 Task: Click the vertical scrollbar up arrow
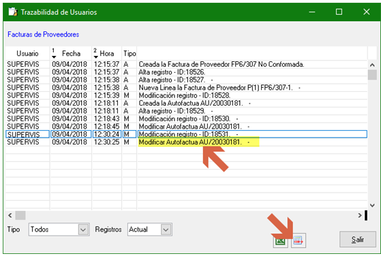tap(372, 65)
